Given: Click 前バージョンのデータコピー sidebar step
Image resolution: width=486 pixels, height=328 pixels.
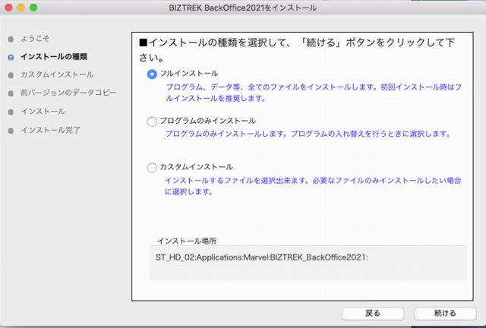Looking at the screenshot, I should 68,93.
